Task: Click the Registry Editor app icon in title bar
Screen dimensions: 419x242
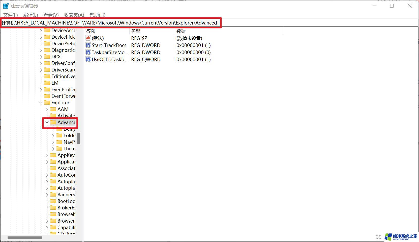Action: (6, 6)
